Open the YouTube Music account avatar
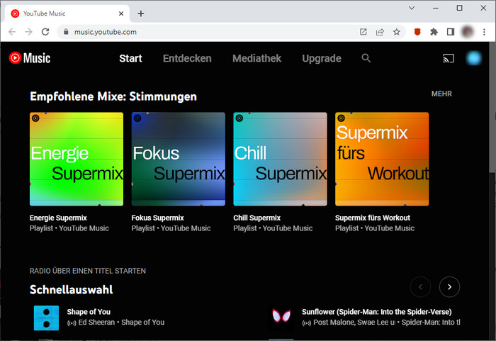496x341 pixels. tap(473, 58)
